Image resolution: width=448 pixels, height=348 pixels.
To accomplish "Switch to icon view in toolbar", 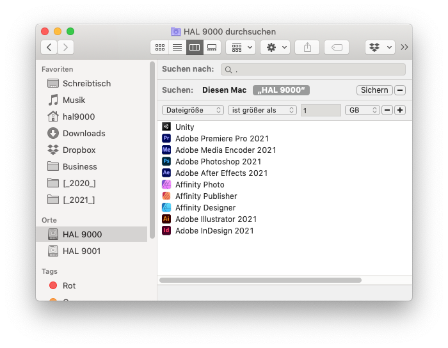I will (159, 47).
